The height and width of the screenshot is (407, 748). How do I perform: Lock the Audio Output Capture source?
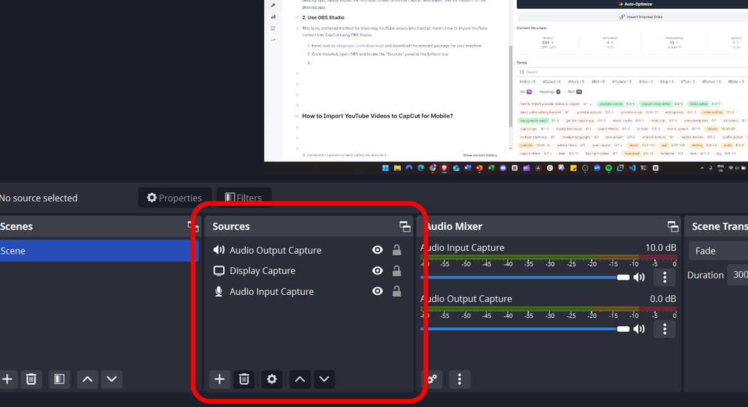point(396,250)
